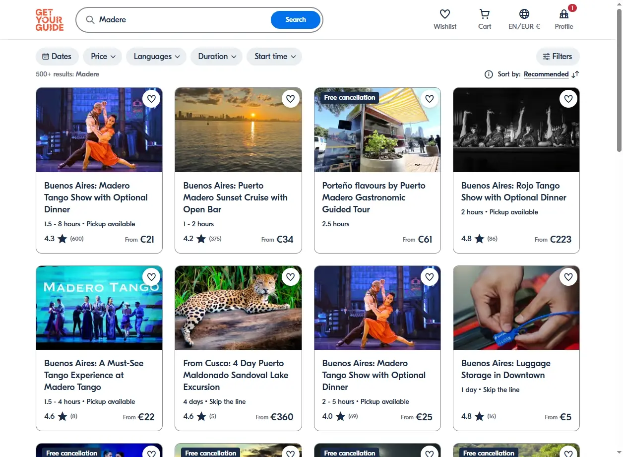Viewport: 623px width, 457px height.
Task: Open Porteño flavours Gastronomic Guided Tour title
Action: point(374,197)
